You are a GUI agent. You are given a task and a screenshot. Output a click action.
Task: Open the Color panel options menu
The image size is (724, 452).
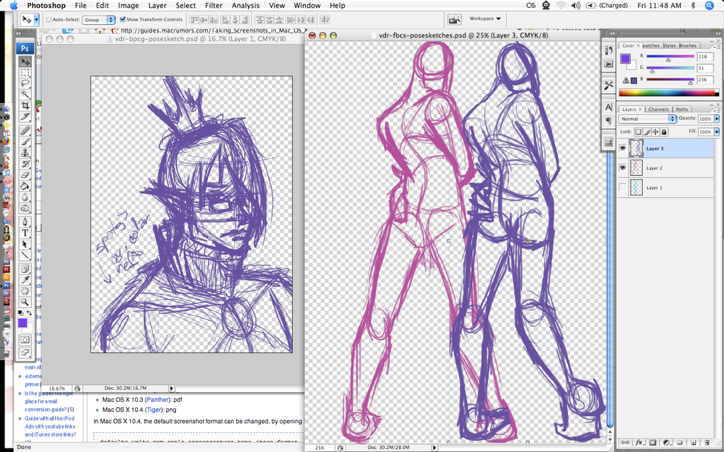[x=717, y=46]
